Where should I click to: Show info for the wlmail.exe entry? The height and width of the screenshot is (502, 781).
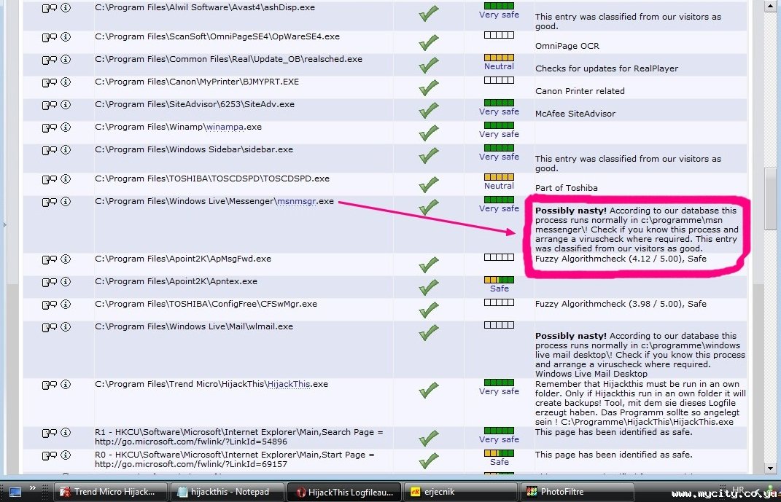coord(66,327)
